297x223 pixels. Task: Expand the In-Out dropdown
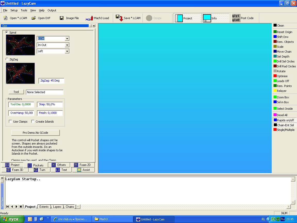(67, 45)
